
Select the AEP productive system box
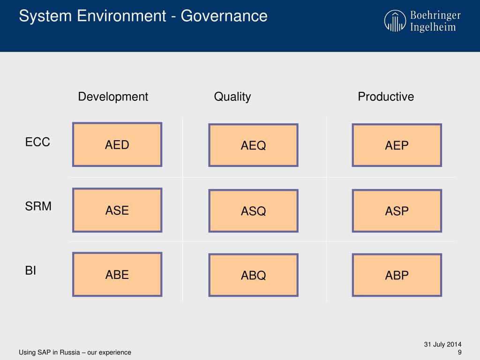397,145
